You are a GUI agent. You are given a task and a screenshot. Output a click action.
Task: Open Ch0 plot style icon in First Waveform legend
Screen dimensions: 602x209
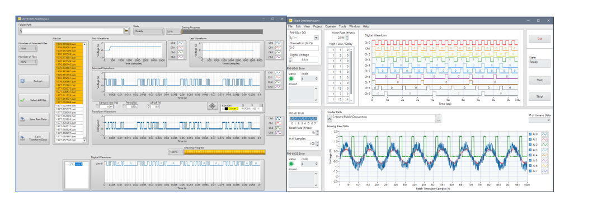(x=181, y=43)
